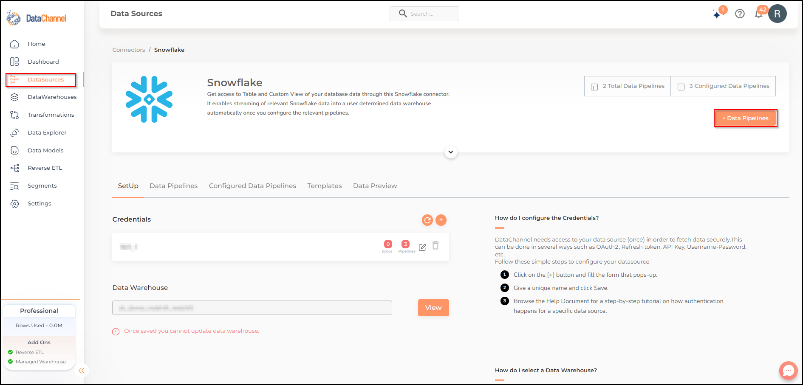Collapse the sidebar with double chevron
Image resolution: width=803 pixels, height=385 pixels.
[82, 371]
